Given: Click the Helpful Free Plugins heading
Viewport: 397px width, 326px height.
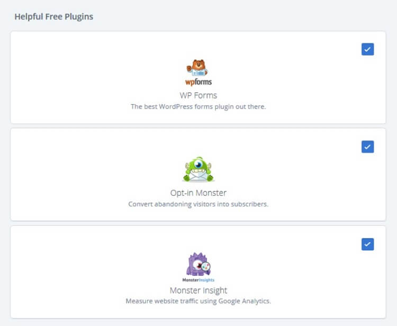Looking at the screenshot, I should tap(54, 17).
